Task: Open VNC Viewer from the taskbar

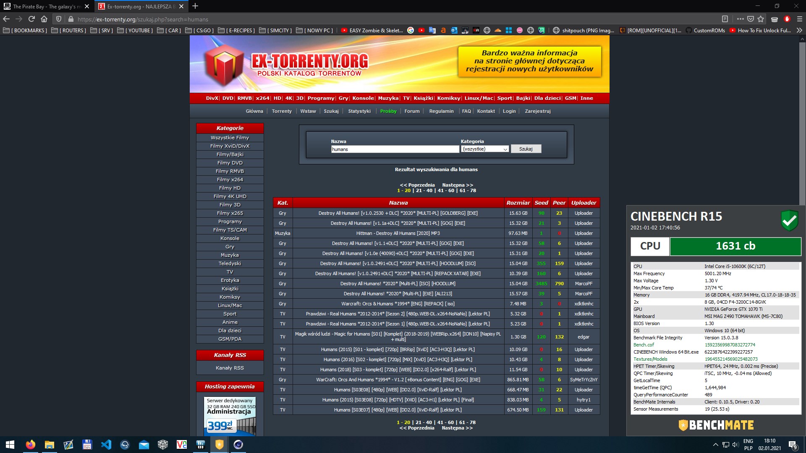Action: click(x=182, y=445)
